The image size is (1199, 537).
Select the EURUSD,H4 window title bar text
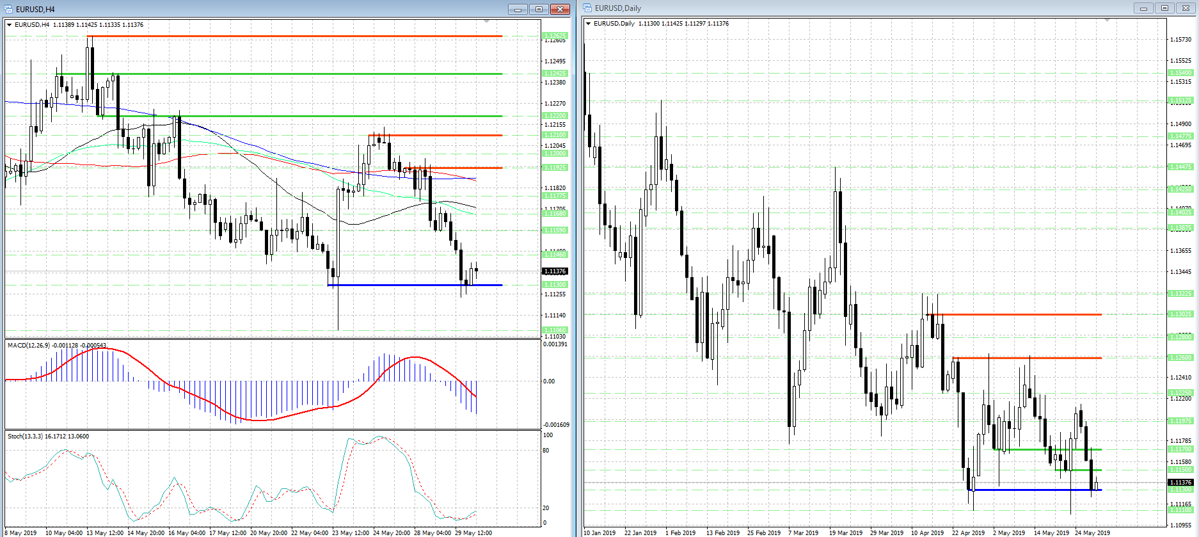click(x=35, y=10)
